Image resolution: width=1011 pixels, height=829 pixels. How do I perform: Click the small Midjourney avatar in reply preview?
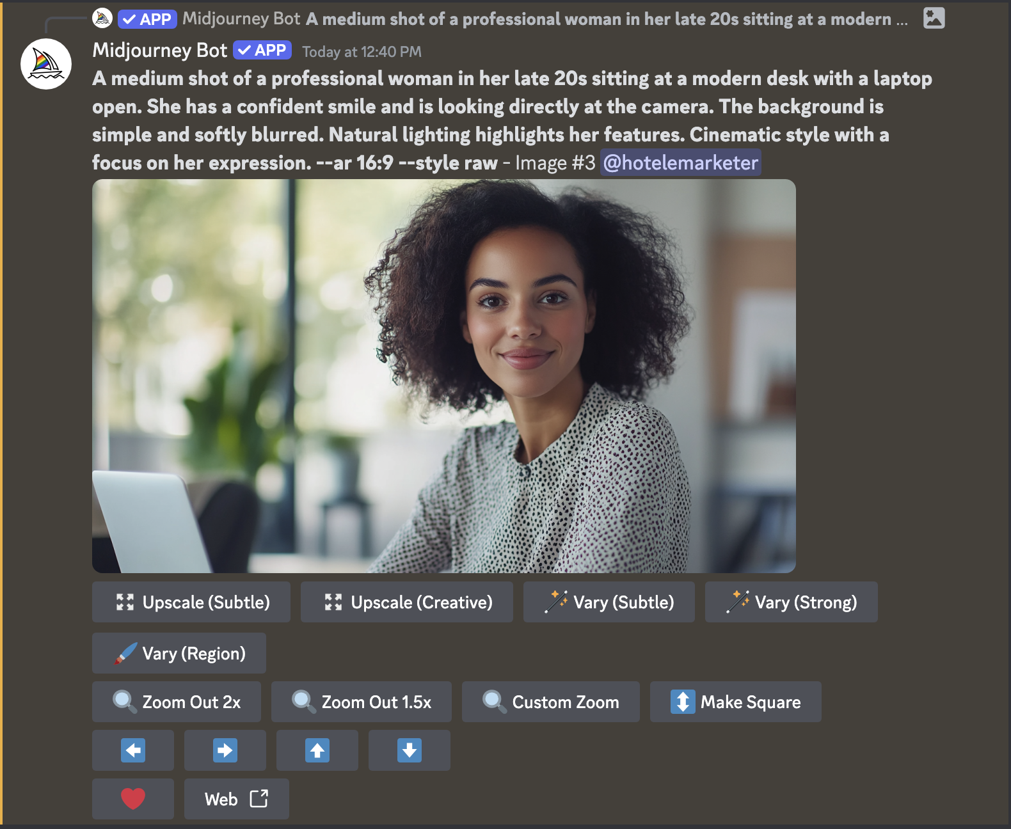pyautogui.click(x=102, y=19)
